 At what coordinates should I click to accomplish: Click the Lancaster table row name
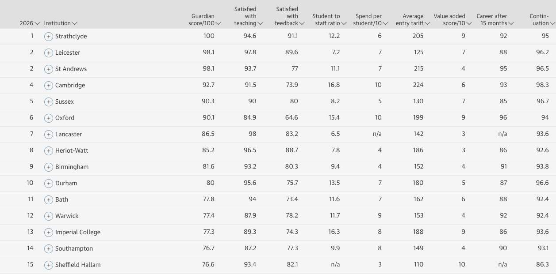coord(69,134)
